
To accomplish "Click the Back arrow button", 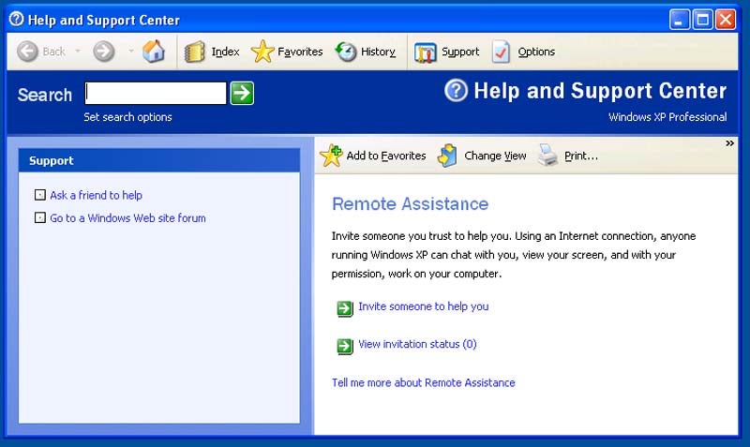I will click(x=28, y=52).
